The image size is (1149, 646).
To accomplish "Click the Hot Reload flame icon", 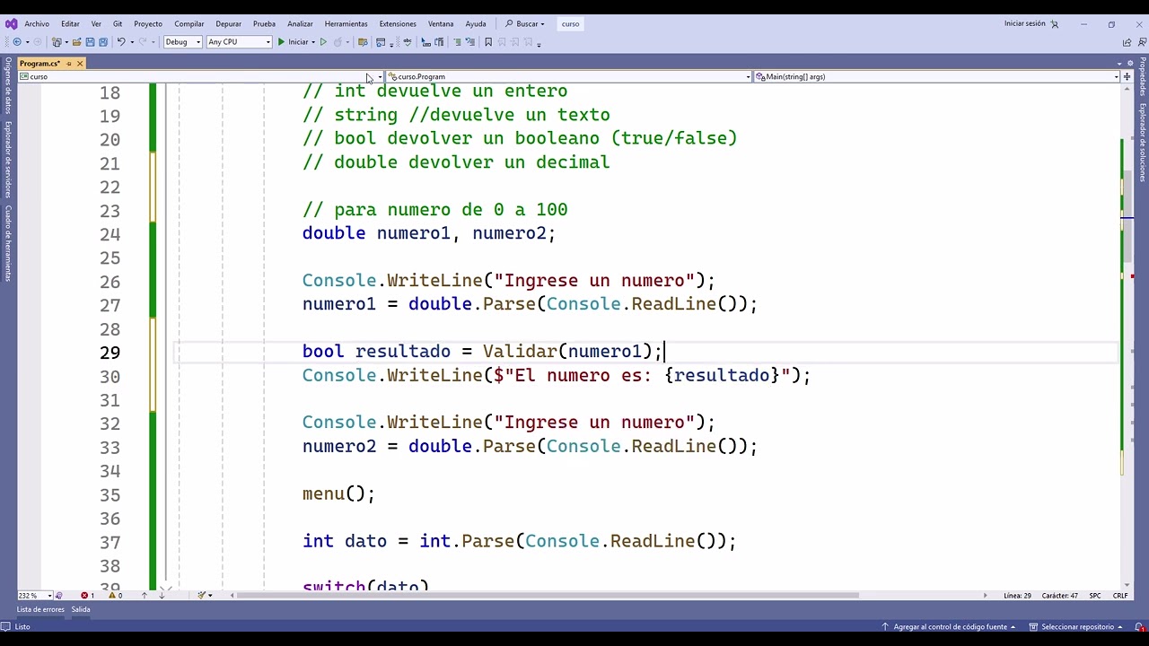I will click(338, 42).
